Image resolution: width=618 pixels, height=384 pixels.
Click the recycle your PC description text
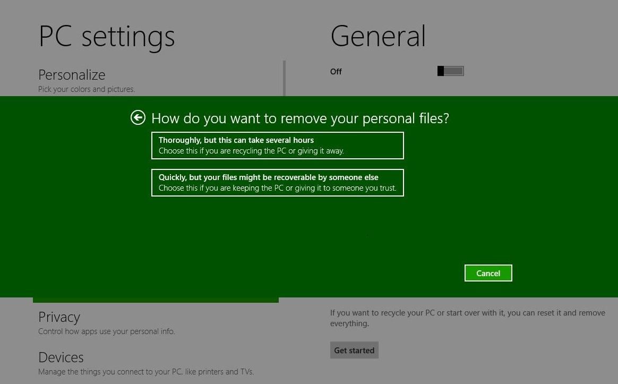click(x=467, y=318)
